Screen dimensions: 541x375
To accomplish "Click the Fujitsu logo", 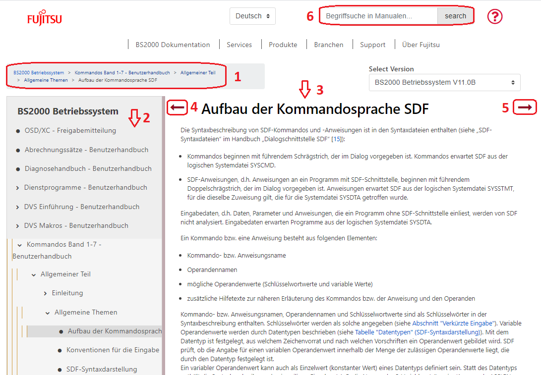I will coord(45,19).
